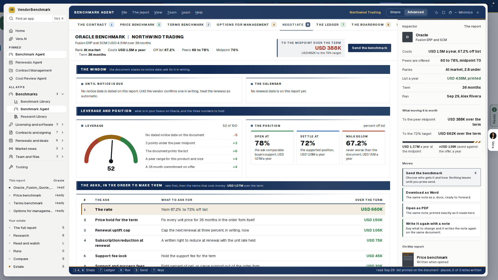Image resolution: width=498 pixels, height=280 pixels.
Task: Switch to Simple mode
Action: 395,12
